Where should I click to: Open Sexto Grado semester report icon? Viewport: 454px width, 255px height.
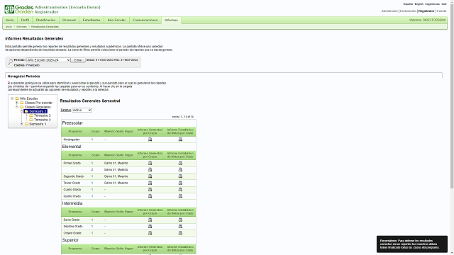pos(150,220)
